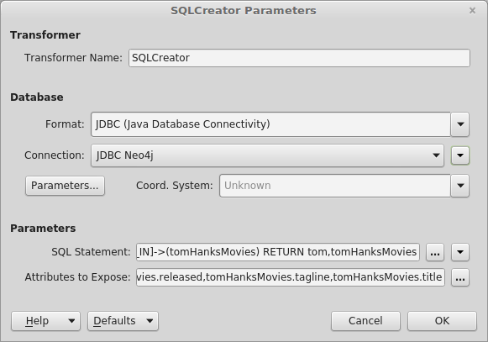Cancel the dialog
488x342 pixels.
click(x=365, y=321)
